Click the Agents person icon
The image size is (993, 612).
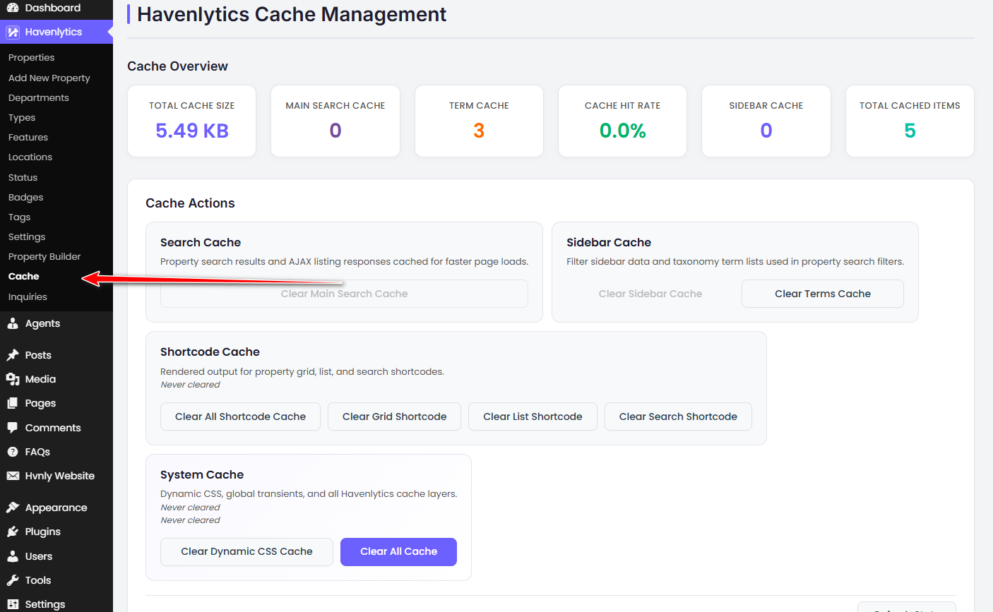click(13, 323)
